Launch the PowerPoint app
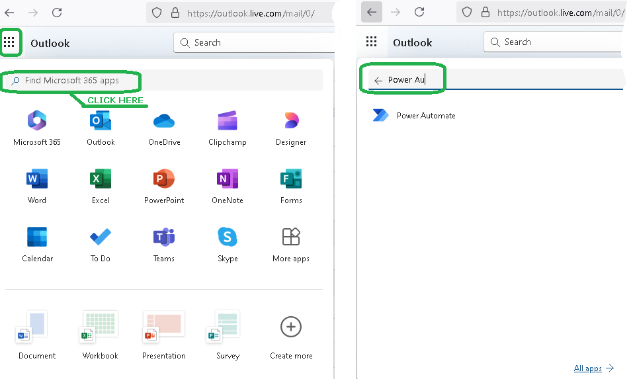Image resolution: width=631 pixels, height=379 pixels. click(164, 187)
